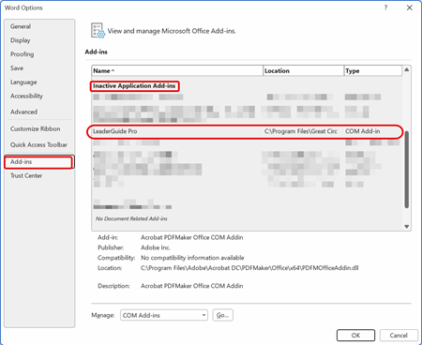Open Language settings category
This screenshot has height=345, width=422.
click(x=23, y=82)
